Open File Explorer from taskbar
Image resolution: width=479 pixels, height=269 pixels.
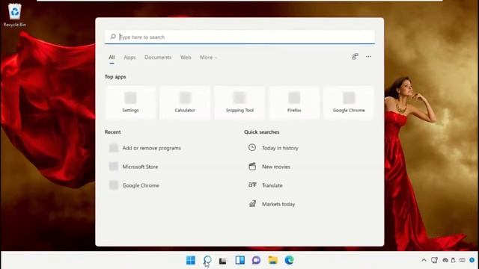click(272, 260)
